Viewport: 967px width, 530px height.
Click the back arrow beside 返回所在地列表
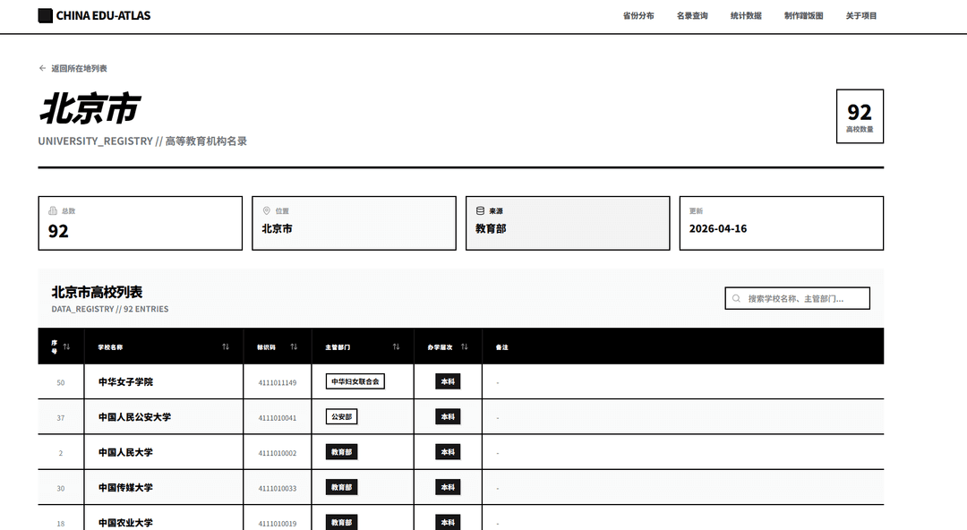41,67
